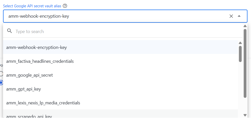Click the vault alias combo box field

[x=125, y=16]
